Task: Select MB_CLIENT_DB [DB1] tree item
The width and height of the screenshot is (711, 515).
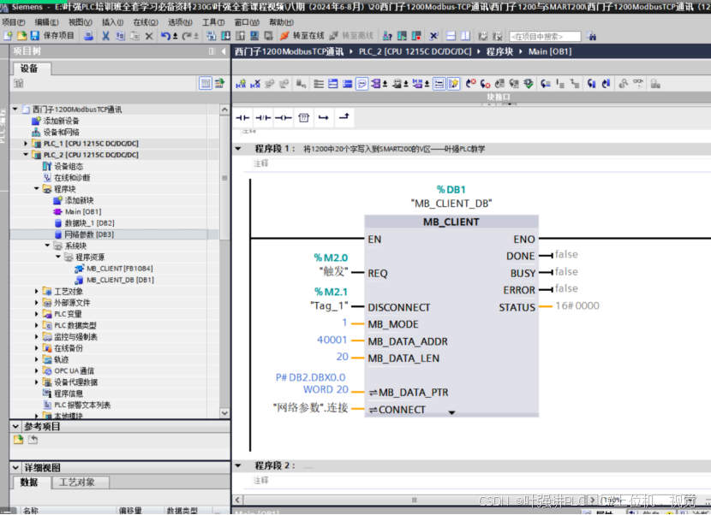Action: coord(115,280)
